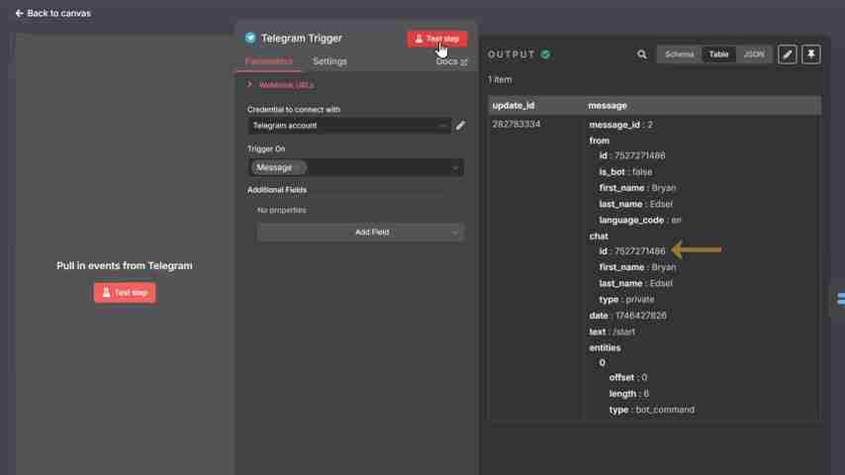Screen dimensions: 845x475
Task: Click the Telegram Trigger node icon
Action: [250, 38]
